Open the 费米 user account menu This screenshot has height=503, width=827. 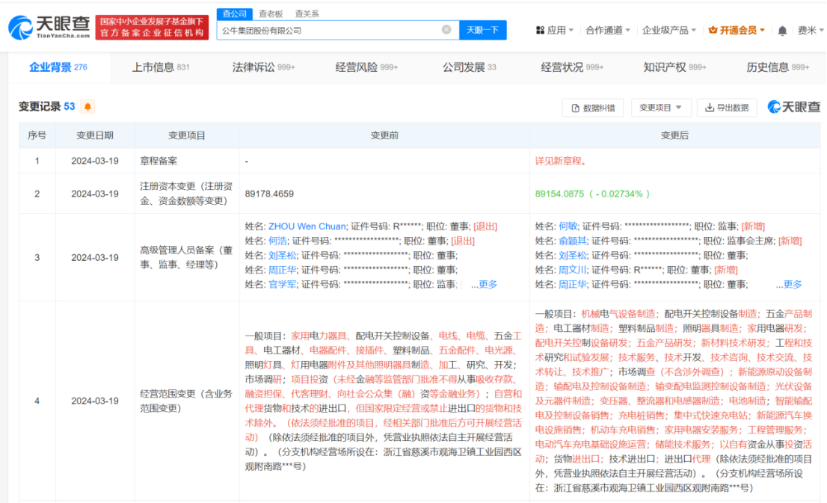[810, 31]
